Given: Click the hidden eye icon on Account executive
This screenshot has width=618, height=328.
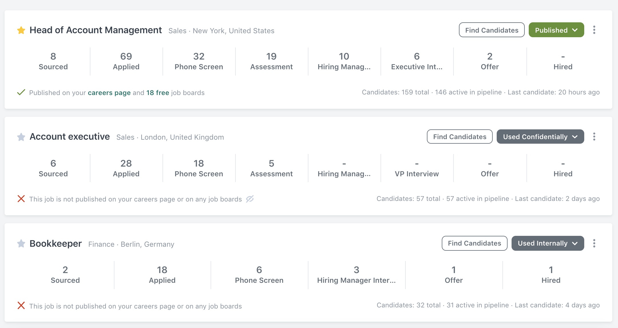Looking at the screenshot, I should [250, 199].
